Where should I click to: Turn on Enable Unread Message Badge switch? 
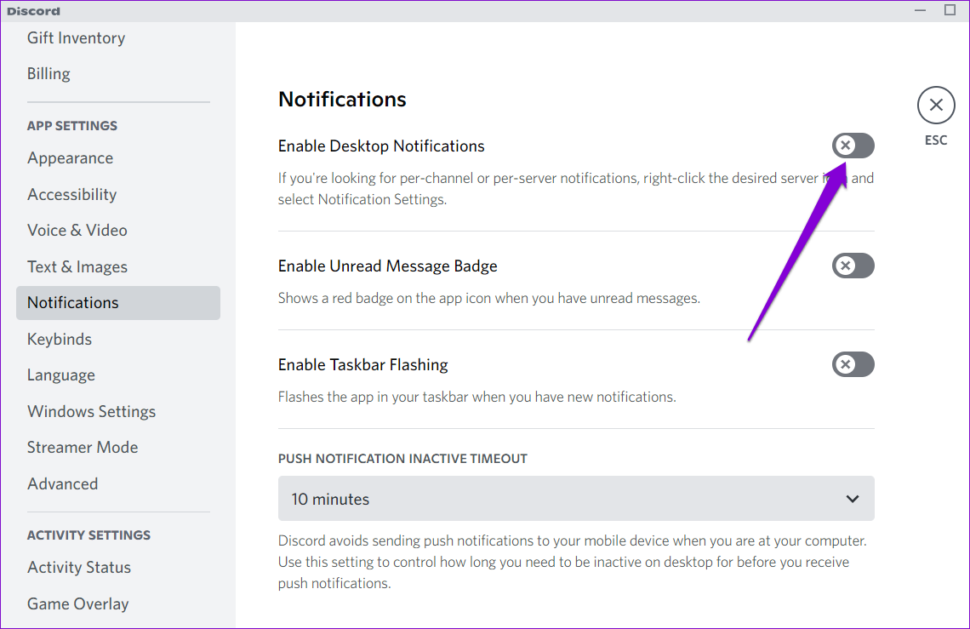[853, 266]
